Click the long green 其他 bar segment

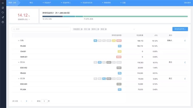[x=135, y=16]
